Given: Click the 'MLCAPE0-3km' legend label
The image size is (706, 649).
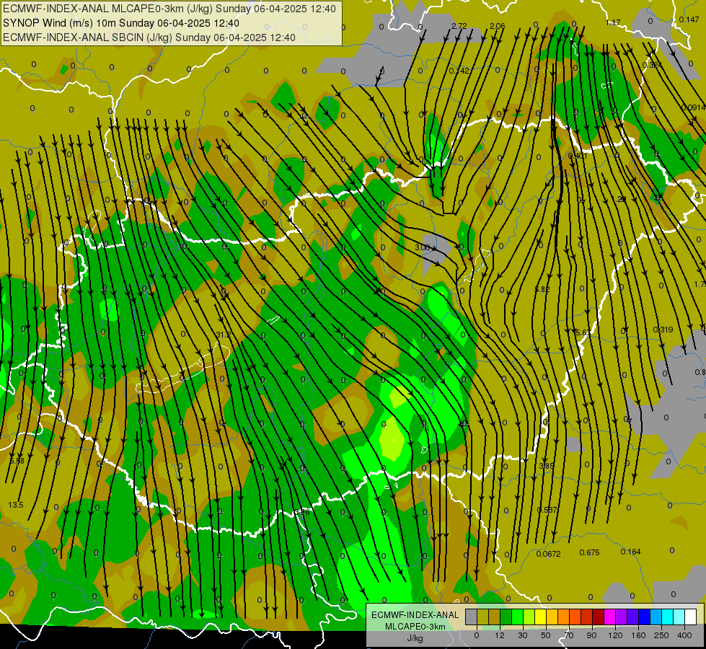Looking at the screenshot, I should 415,627.
